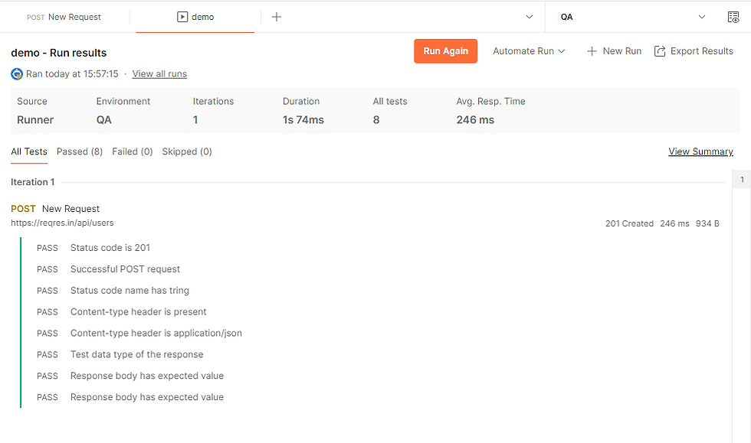Click the 246 ms response time

pos(674,224)
